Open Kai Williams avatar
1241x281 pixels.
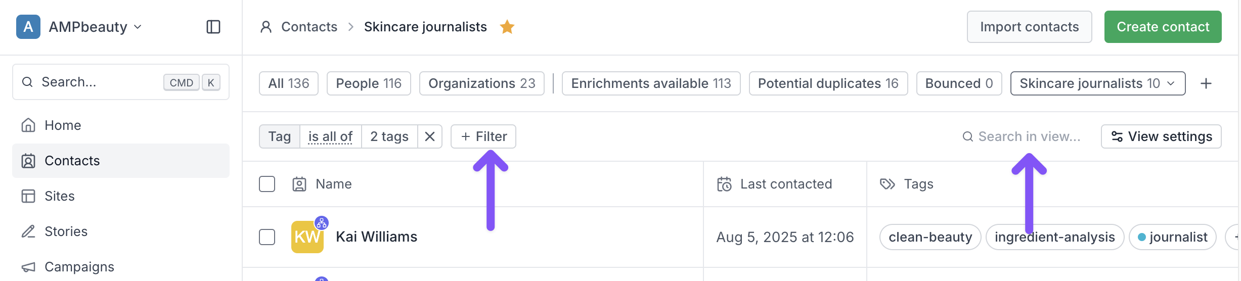tap(307, 237)
